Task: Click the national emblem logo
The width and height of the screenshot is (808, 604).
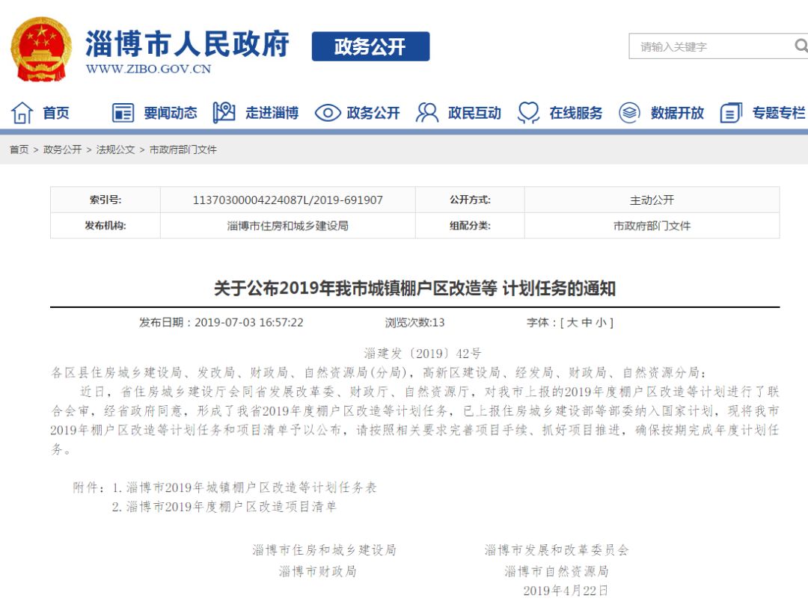Action: pos(41,49)
